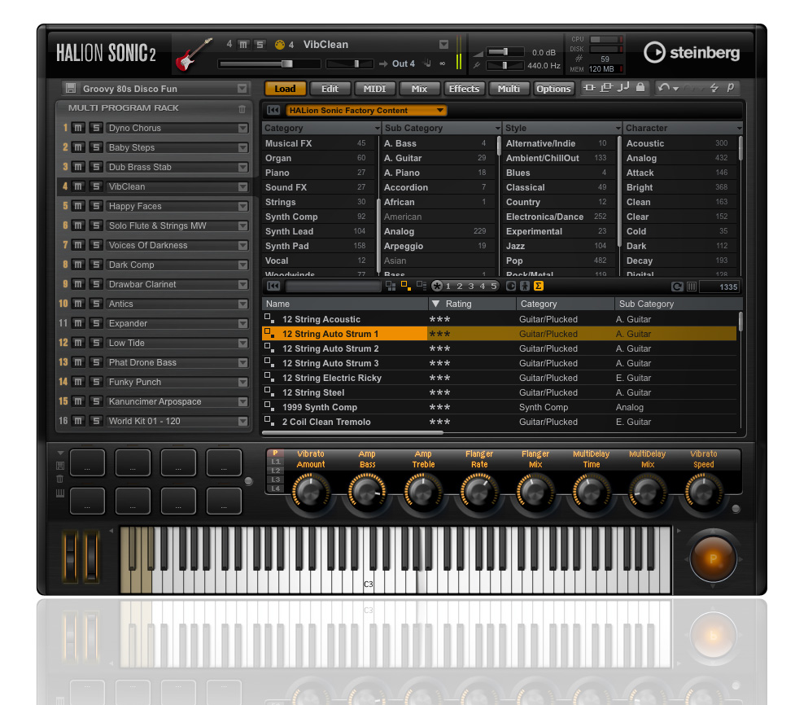Open the undo history dropdown arrow
795x705 pixels.
[x=676, y=89]
